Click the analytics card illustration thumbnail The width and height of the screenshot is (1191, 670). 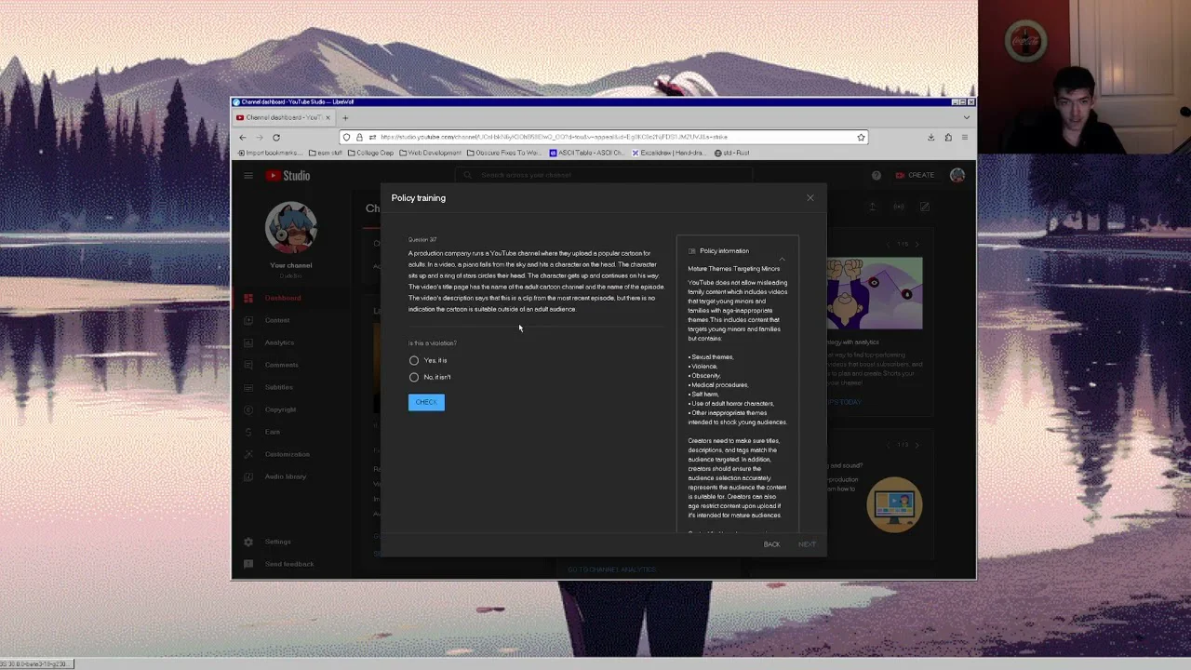tap(875, 294)
